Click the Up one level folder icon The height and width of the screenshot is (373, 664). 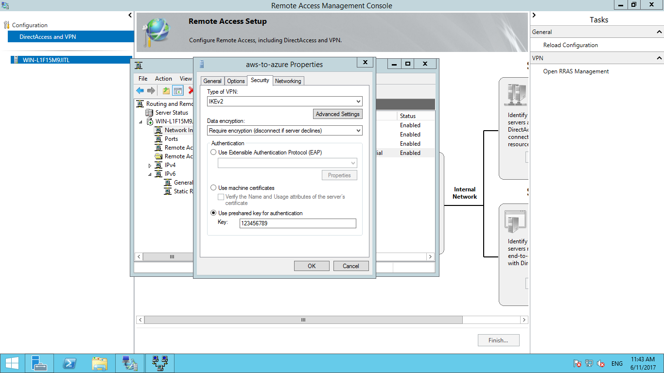166,91
